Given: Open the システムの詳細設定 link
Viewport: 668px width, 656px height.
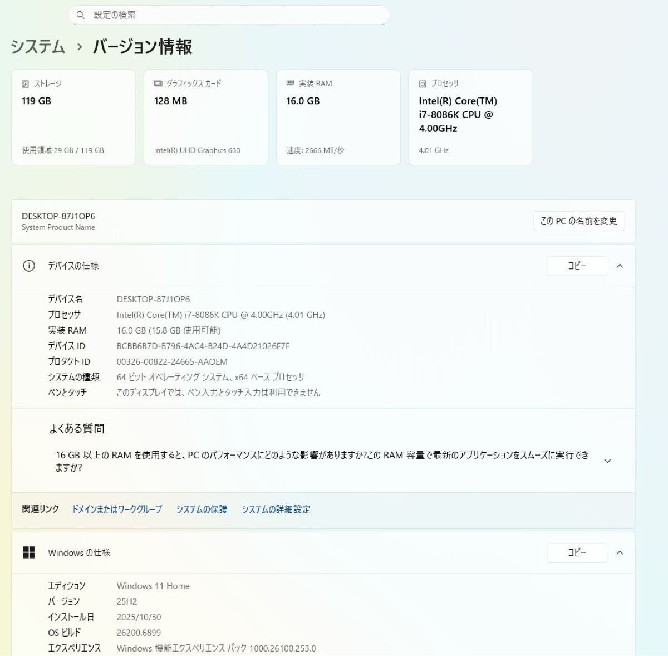Looking at the screenshot, I should pos(276,509).
